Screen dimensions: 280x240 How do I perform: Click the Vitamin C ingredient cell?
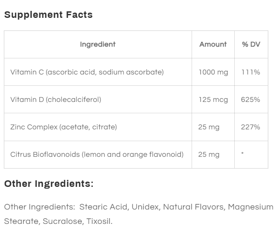point(87,72)
